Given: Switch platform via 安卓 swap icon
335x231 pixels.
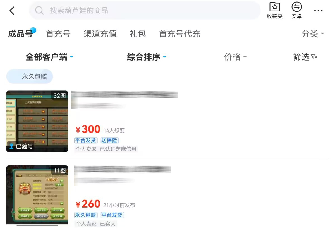Looking at the screenshot, I should pyautogui.click(x=297, y=7).
